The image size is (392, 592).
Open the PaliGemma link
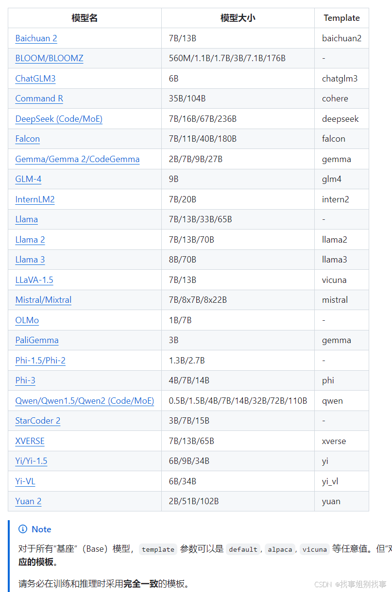37,340
